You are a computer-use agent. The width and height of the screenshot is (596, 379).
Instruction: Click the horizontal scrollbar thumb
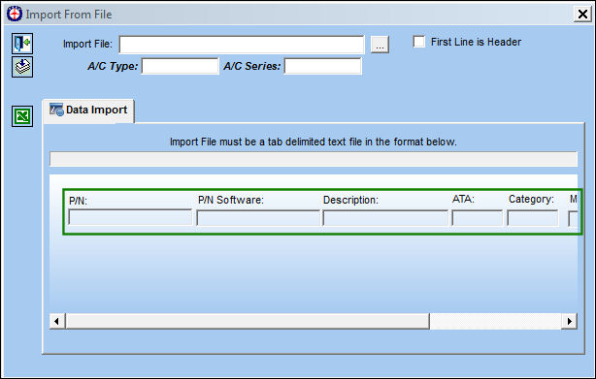pyautogui.click(x=248, y=322)
